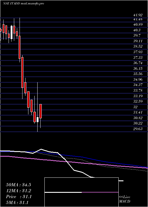
Task: Click the 34.37 price axis label
Action: (138, 85)
